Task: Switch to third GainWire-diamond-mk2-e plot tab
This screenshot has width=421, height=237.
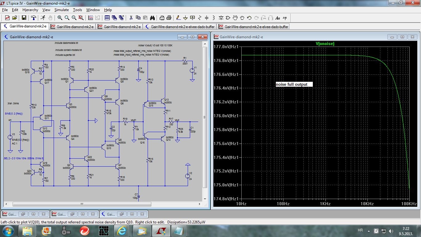Action: pyautogui.click(x=119, y=27)
